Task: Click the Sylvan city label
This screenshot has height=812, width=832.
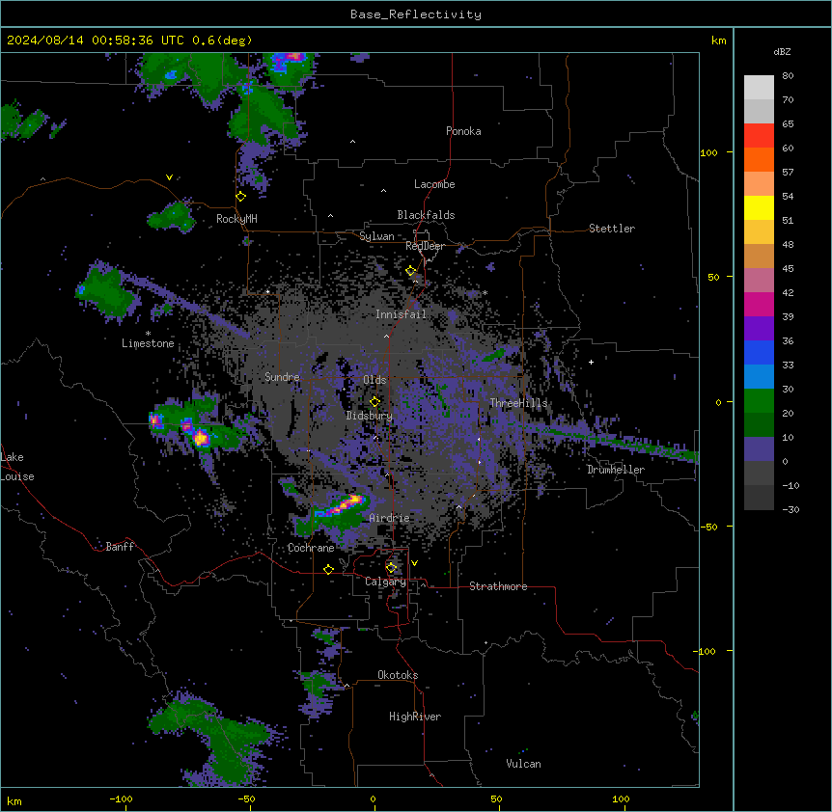Action: [x=376, y=236]
